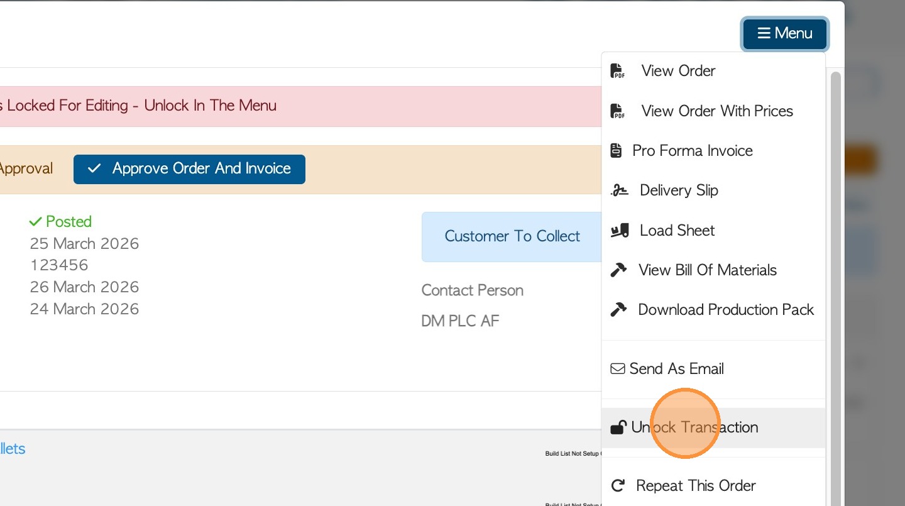
Task: Select Repeat This Order menu item
Action: point(696,486)
